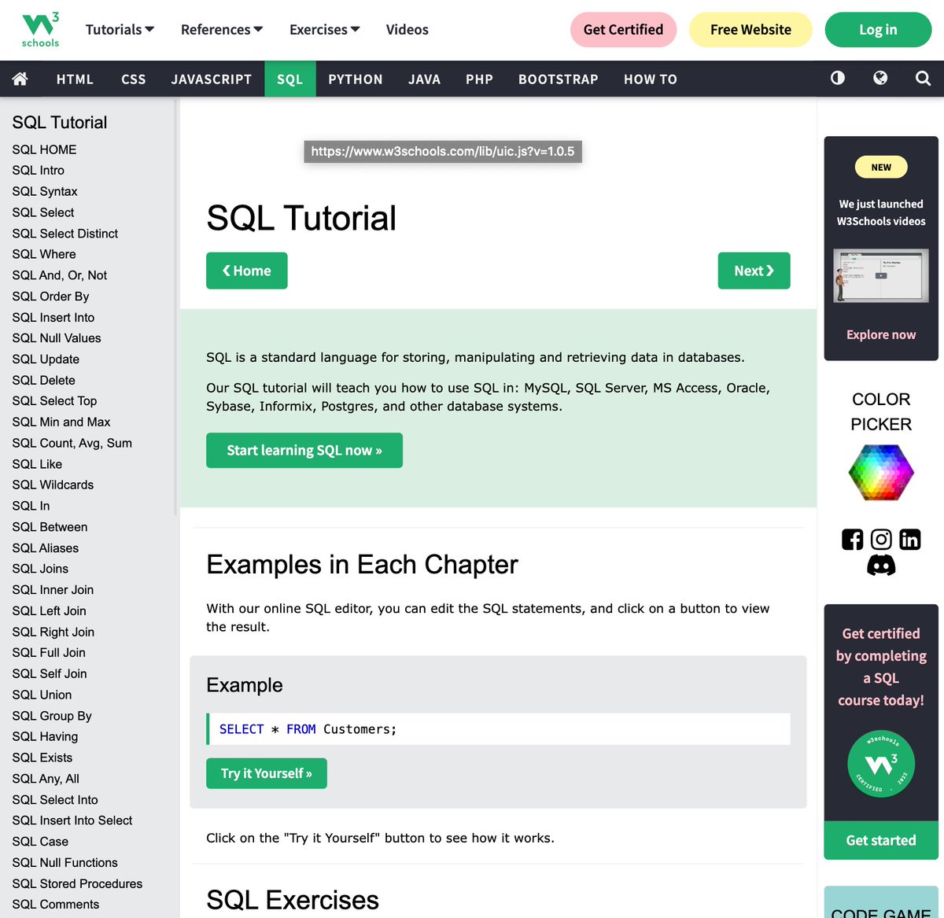The image size is (944, 918).
Task: Switch to the HTML tab
Action: [x=75, y=79]
